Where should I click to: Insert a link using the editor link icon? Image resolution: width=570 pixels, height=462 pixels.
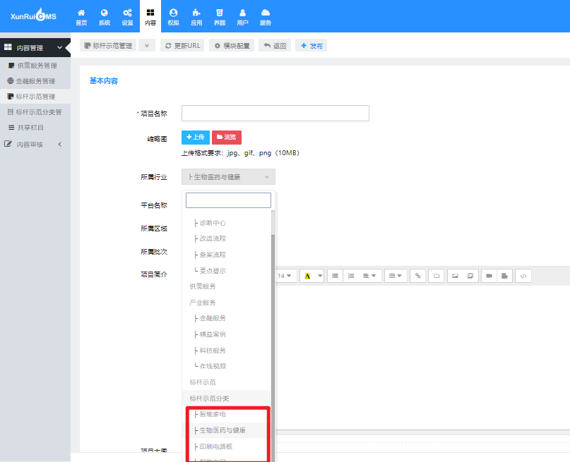point(418,276)
